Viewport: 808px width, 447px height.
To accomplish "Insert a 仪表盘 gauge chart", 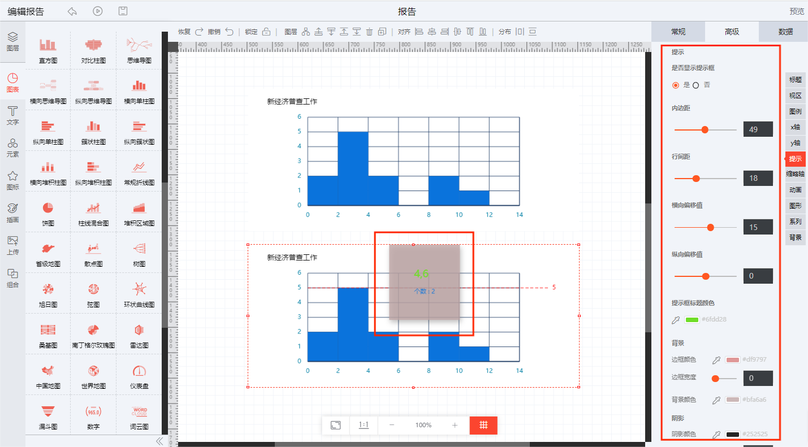I will (x=139, y=377).
